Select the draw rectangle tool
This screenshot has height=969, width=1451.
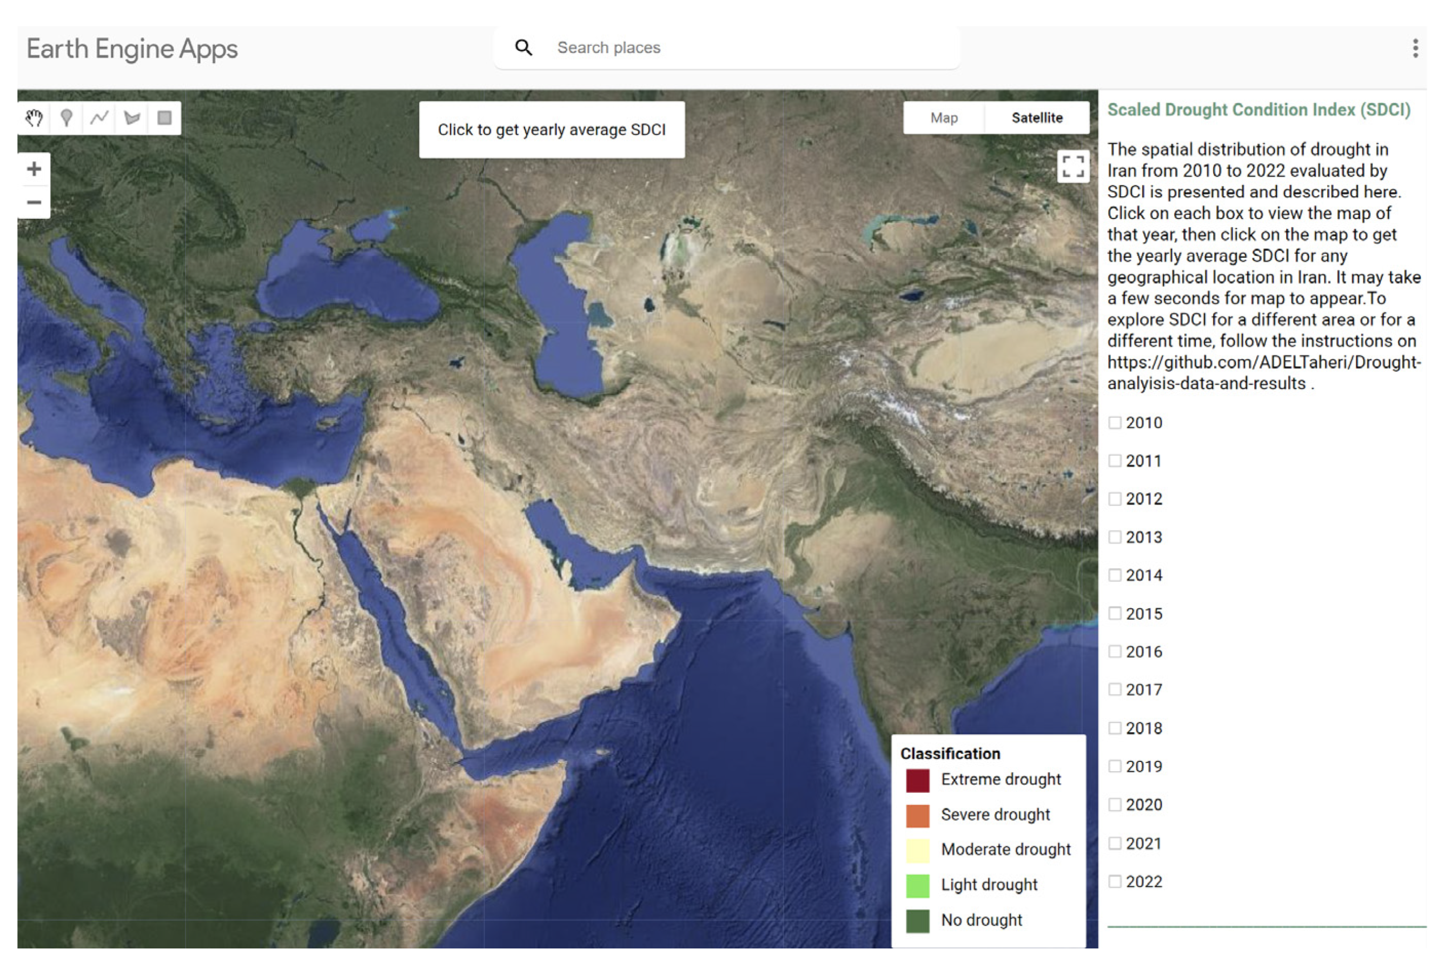tap(164, 118)
